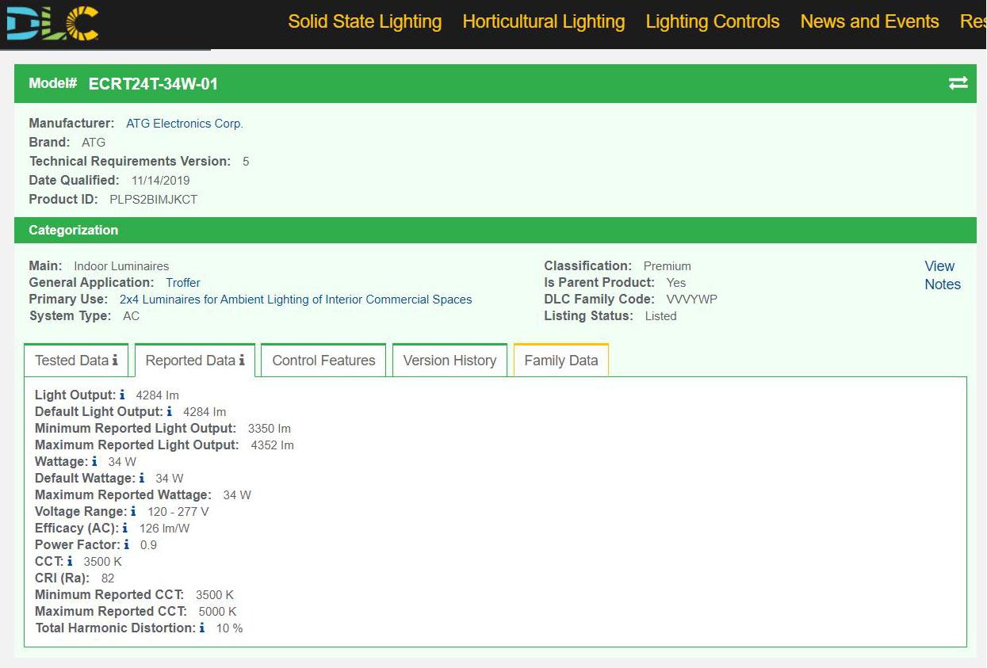
Task: Switch to the Version History tab
Action: point(449,360)
